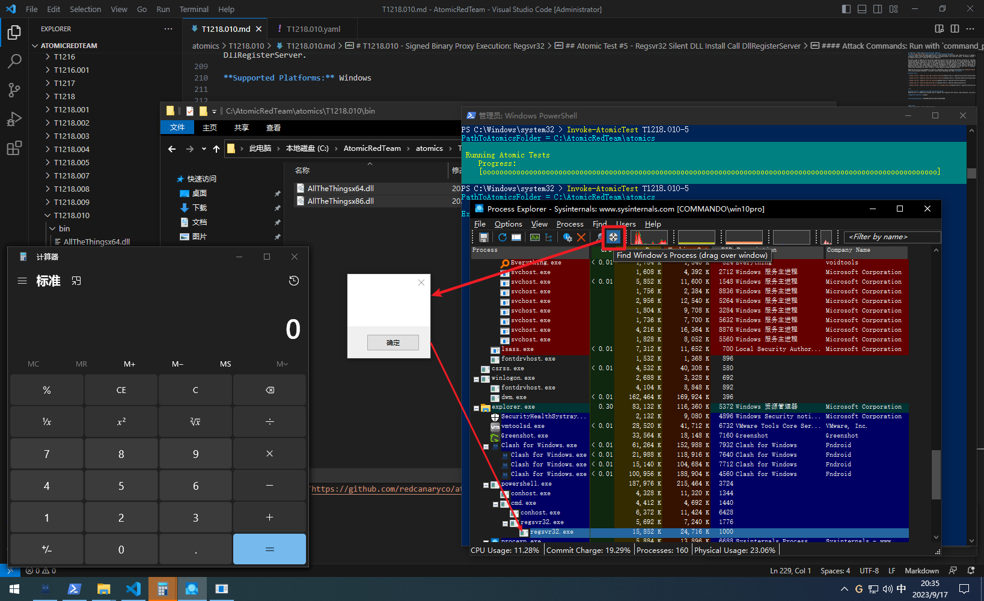Click the PowerShell icon on the taskbar
Viewport: 984px width, 601px height.
[74, 589]
